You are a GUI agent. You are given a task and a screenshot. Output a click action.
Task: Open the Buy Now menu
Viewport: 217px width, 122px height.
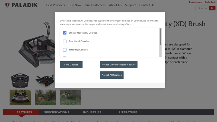[75, 5]
